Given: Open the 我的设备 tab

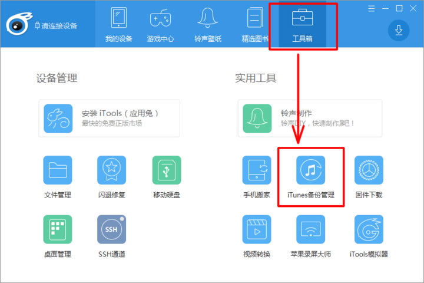Looking at the screenshot, I should pos(119,25).
